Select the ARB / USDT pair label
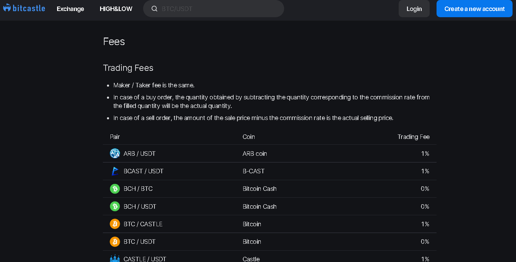 click(139, 154)
